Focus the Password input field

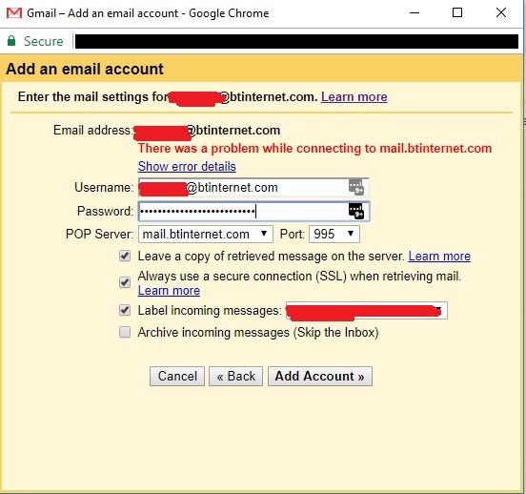253,211
